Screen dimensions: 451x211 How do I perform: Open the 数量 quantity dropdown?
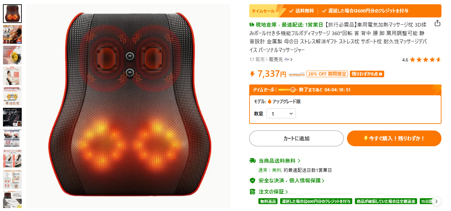click(281, 114)
